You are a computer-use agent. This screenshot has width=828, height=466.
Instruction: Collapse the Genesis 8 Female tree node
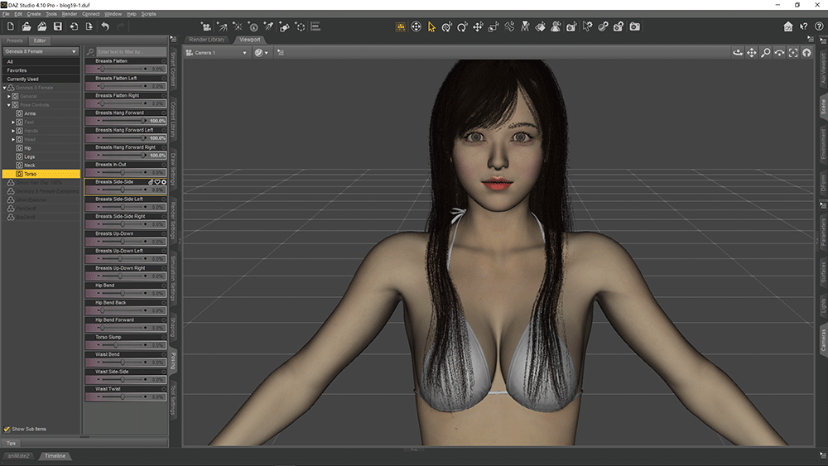point(5,88)
